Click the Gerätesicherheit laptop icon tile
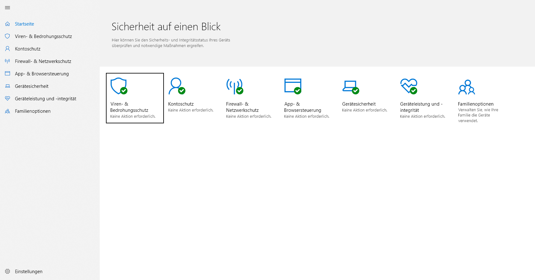 (x=350, y=86)
